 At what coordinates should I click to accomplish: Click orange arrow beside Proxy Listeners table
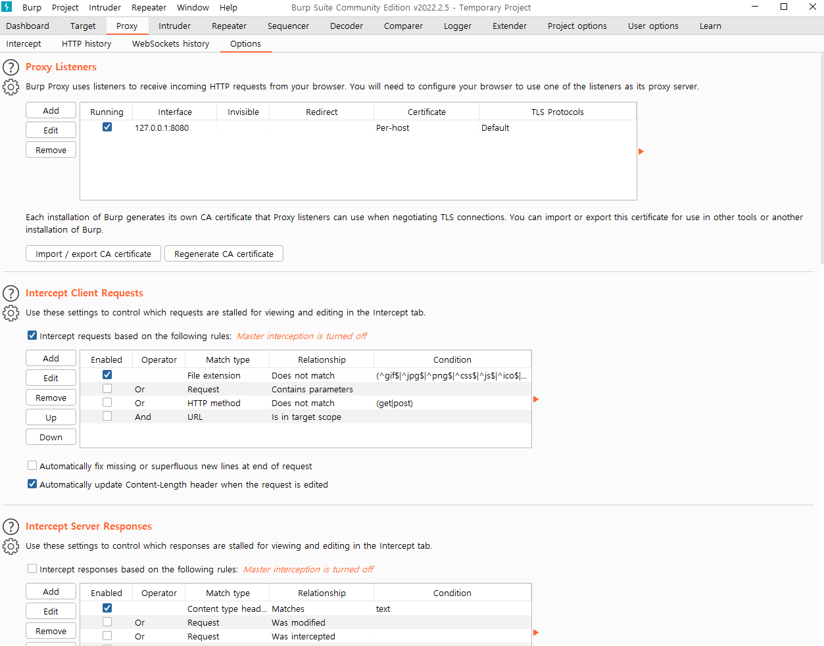(641, 151)
